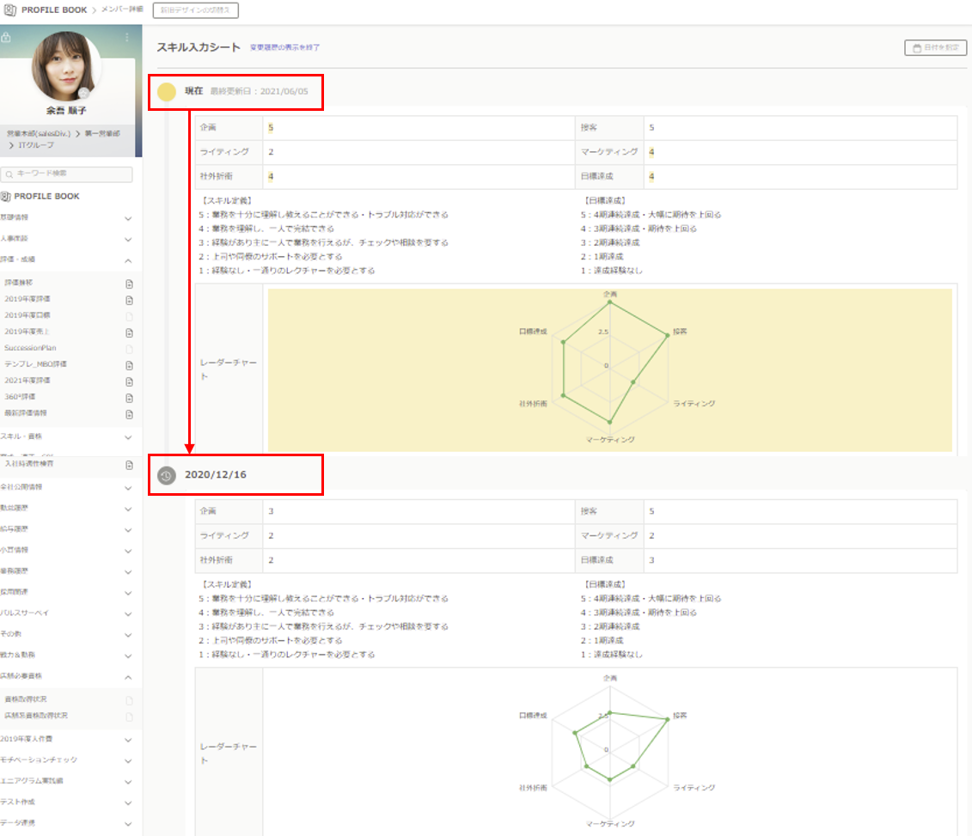972x836 pixels.
Task: Open the メンバー詳細 breadcrumb item
Action: 120,9
